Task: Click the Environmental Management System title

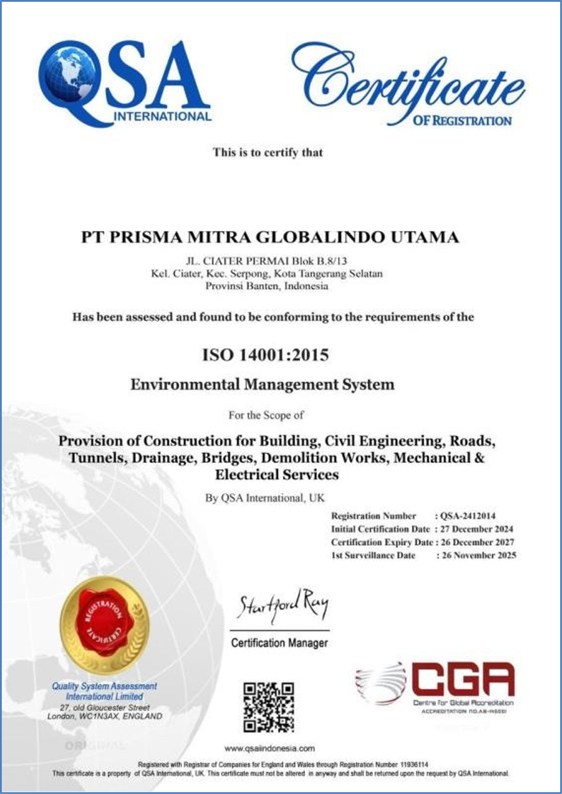Action: tap(263, 384)
